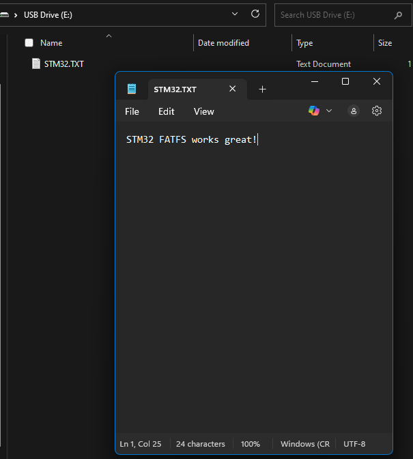Expand the breadcrumb chevron before USB Drive
Image resolution: width=413 pixels, height=459 pixels.
coord(16,15)
